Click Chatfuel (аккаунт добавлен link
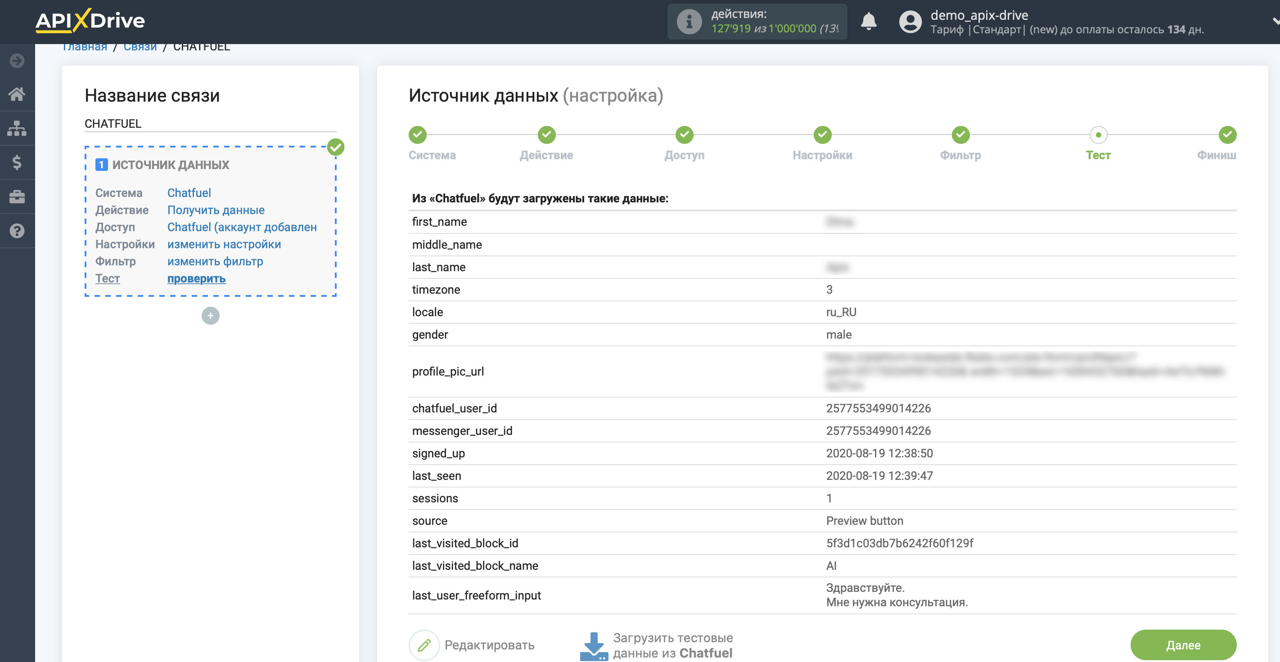The height and width of the screenshot is (662, 1280). click(x=242, y=227)
